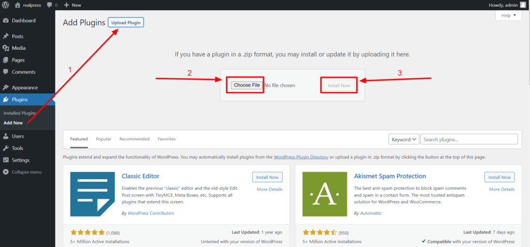Click the Media library icon

click(5, 48)
